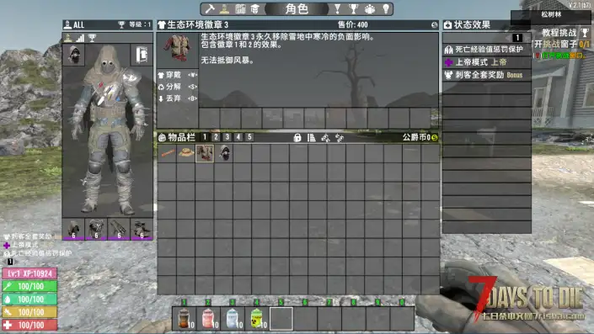The image size is (594, 334).
Task: Click the coin icon beside 售价 400
Action: (x=434, y=25)
